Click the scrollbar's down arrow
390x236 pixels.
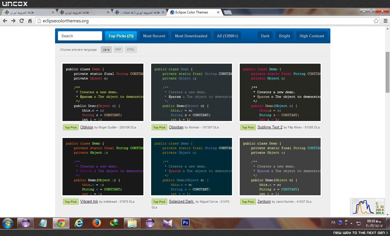[x=387, y=214]
